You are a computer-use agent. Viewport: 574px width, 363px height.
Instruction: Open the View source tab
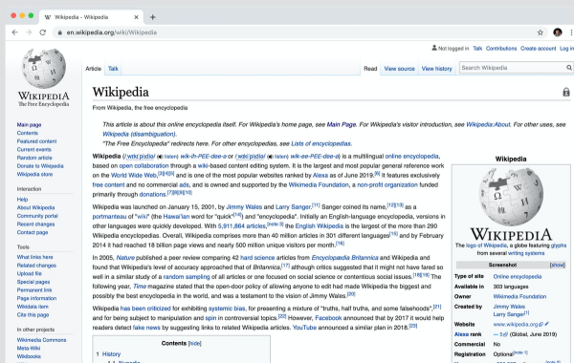click(399, 69)
